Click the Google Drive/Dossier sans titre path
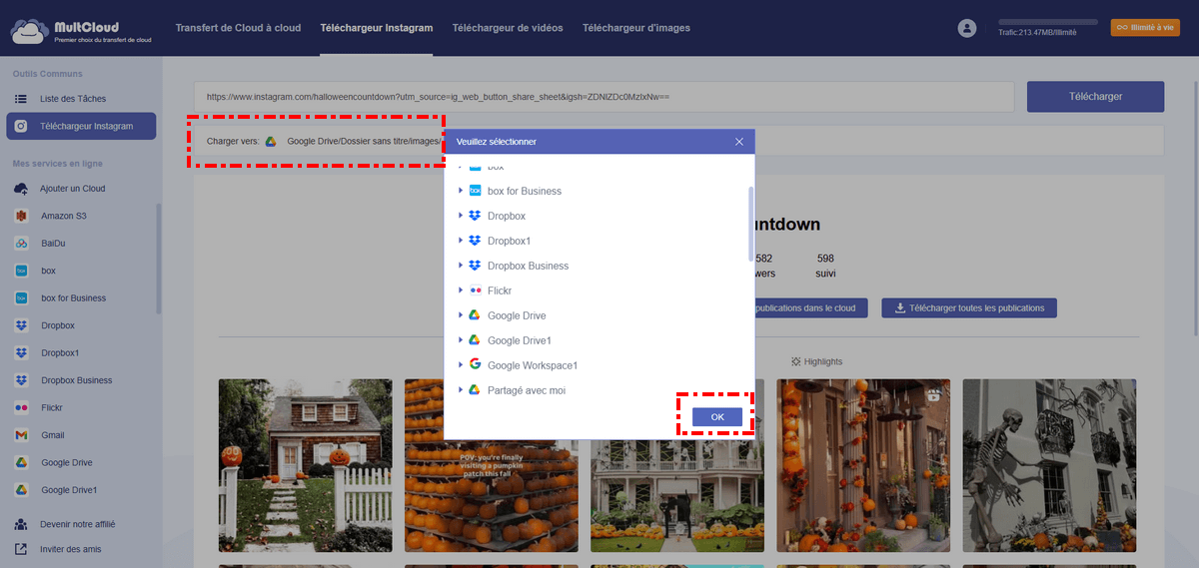Viewport: 1199px width, 568px height. [364, 141]
